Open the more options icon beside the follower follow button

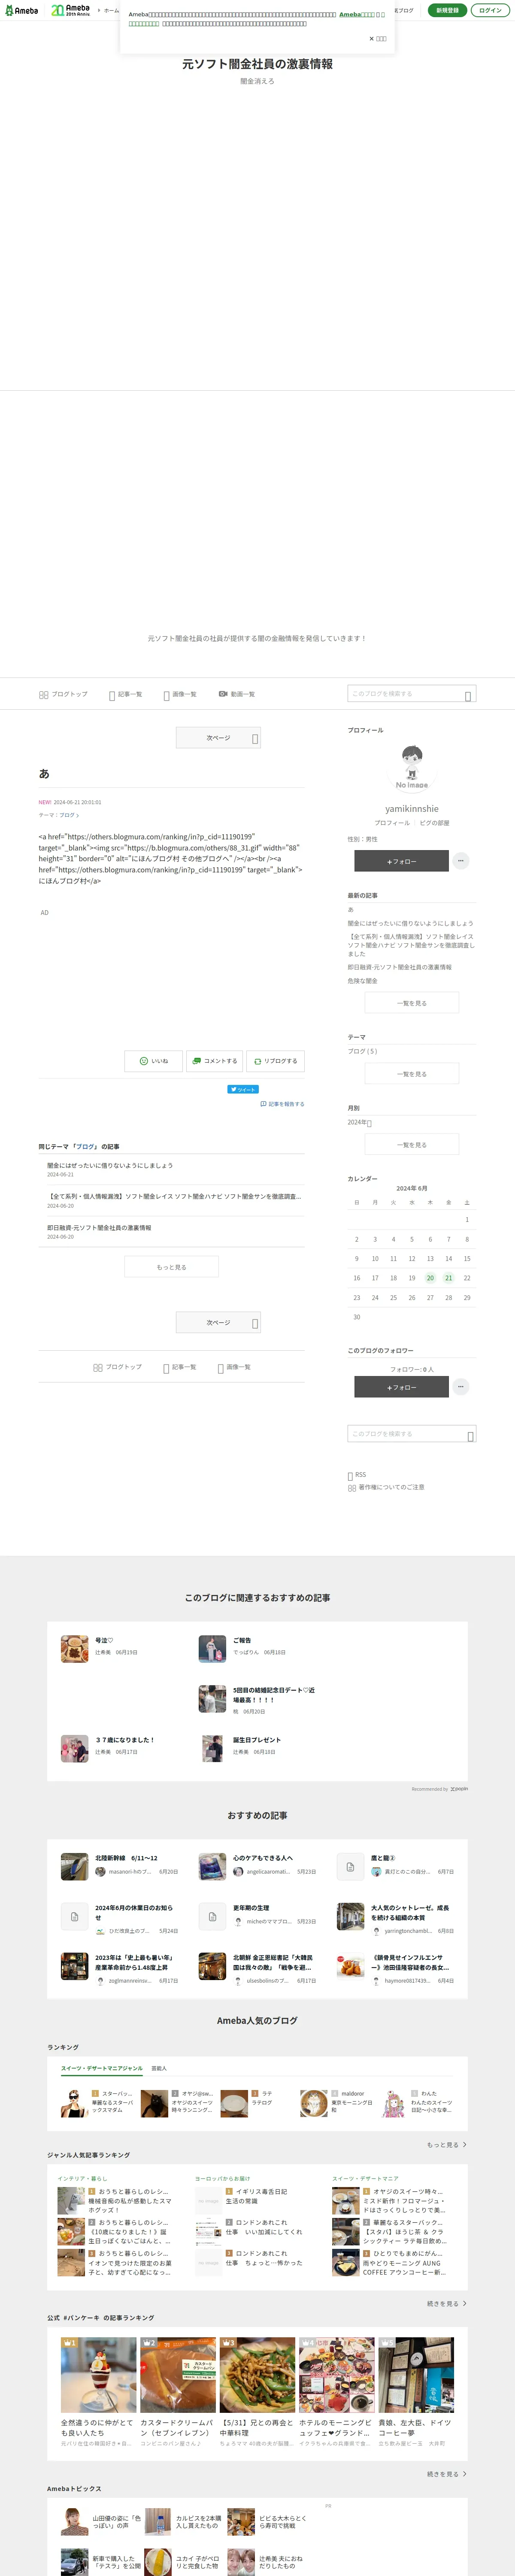click(461, 1387)
